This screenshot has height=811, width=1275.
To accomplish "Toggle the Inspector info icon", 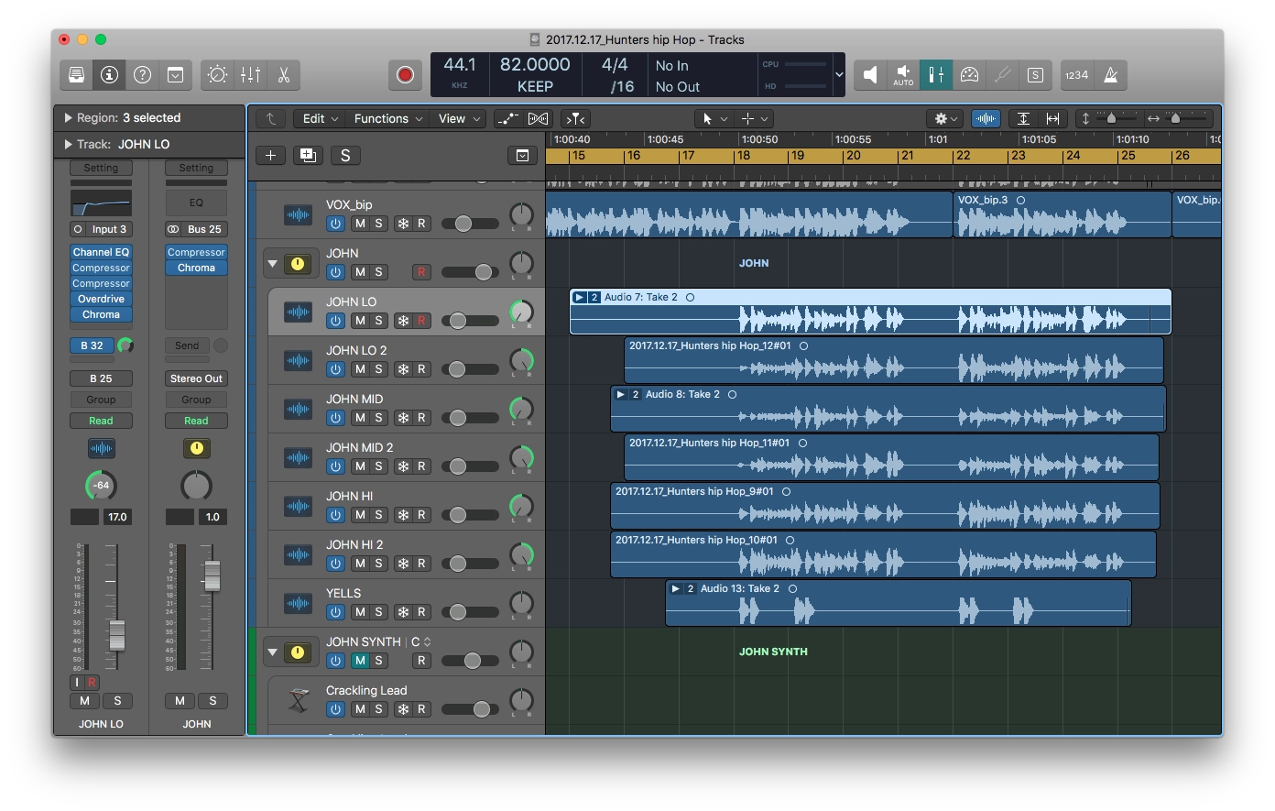I will click(109, 75).
